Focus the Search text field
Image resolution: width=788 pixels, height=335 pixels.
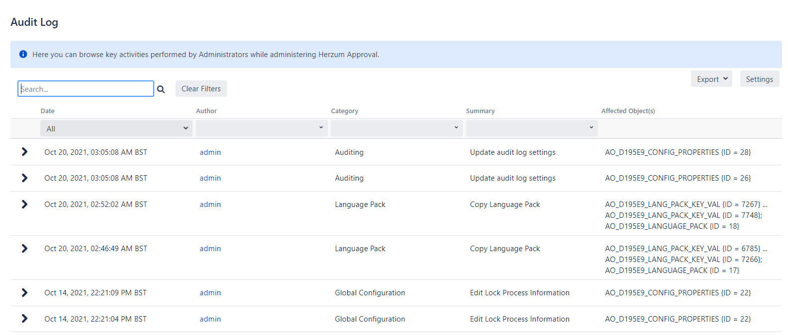(86, 89)
